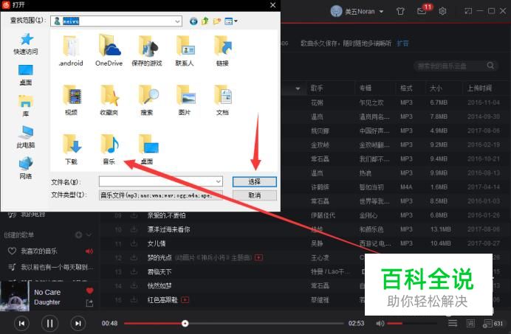Adjust the volume slider
Image resolution: width=511 pixels, height=334 pixels.
pos(412,324)
